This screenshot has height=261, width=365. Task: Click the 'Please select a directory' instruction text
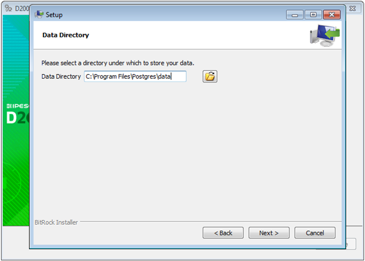(118, 62)
